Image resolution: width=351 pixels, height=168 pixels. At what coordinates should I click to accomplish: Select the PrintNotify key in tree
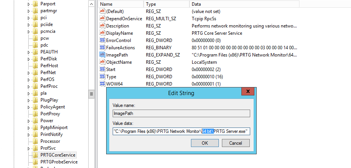(x=52, y=134)
